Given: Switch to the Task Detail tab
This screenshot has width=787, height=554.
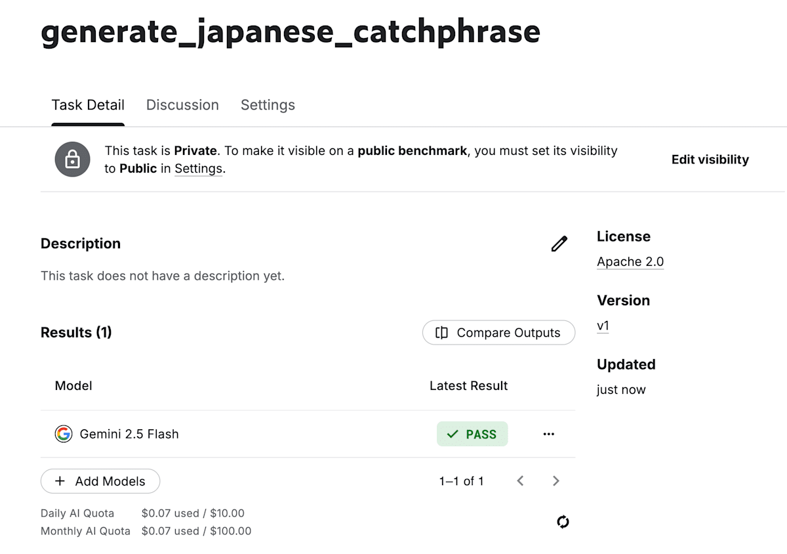Looking at the screenshot, I should 88,105.
